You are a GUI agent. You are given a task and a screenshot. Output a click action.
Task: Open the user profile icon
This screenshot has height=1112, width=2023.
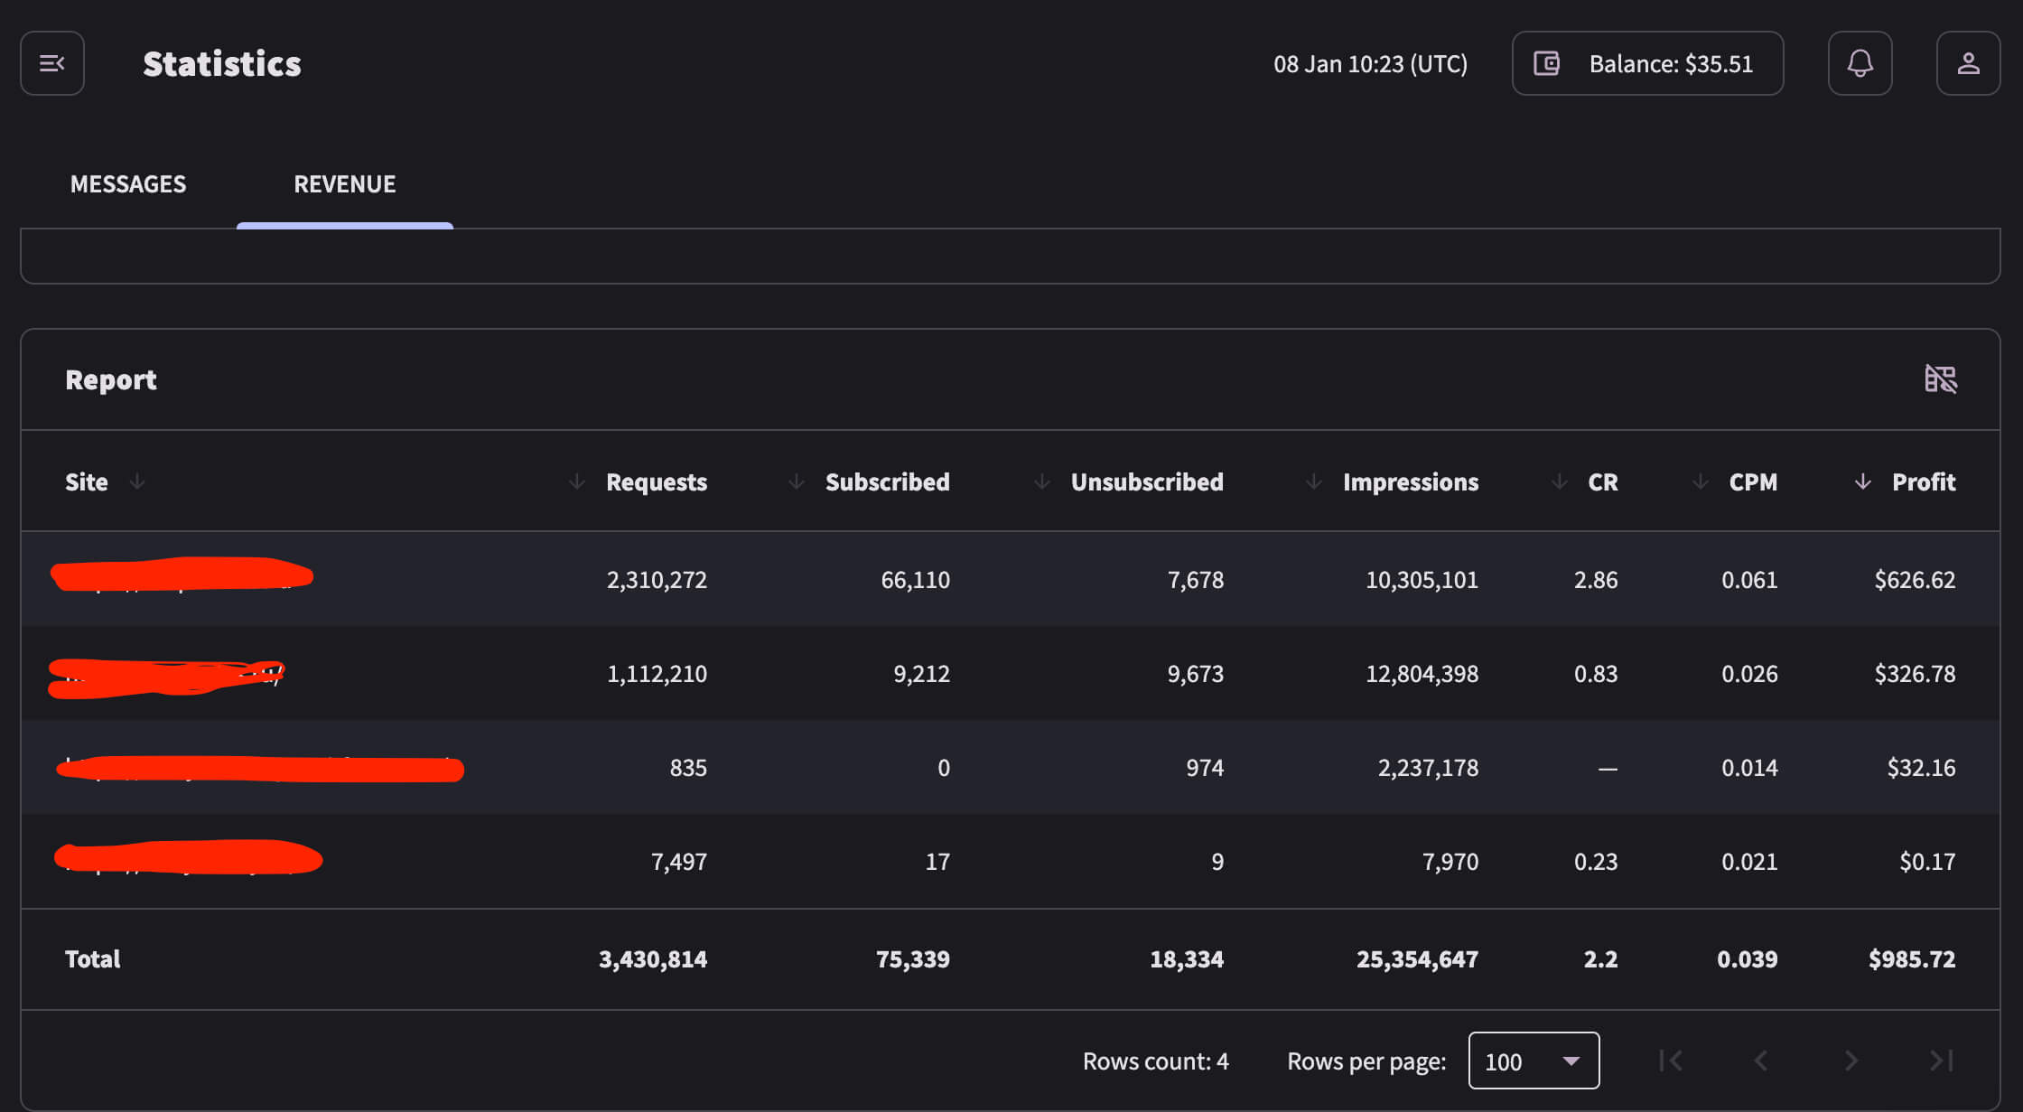[1968, 63]
